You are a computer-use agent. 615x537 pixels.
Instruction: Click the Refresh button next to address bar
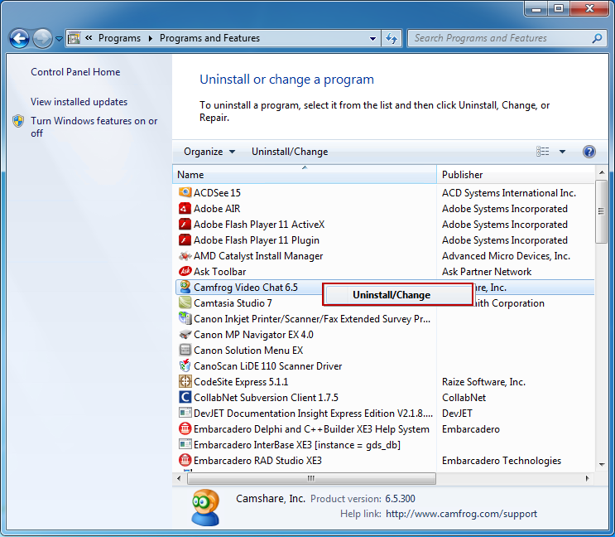click(x=392, y=38)
